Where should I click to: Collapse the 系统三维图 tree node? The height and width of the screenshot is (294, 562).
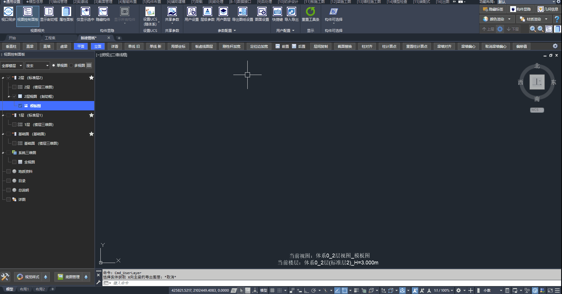(x=3, y=153)
